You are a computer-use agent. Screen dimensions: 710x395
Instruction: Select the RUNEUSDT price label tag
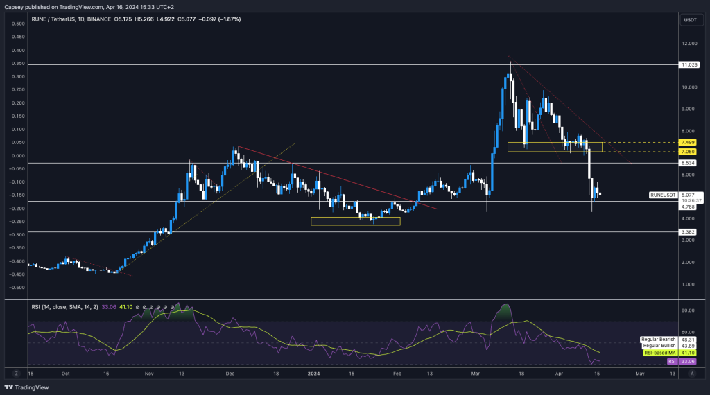663,195
